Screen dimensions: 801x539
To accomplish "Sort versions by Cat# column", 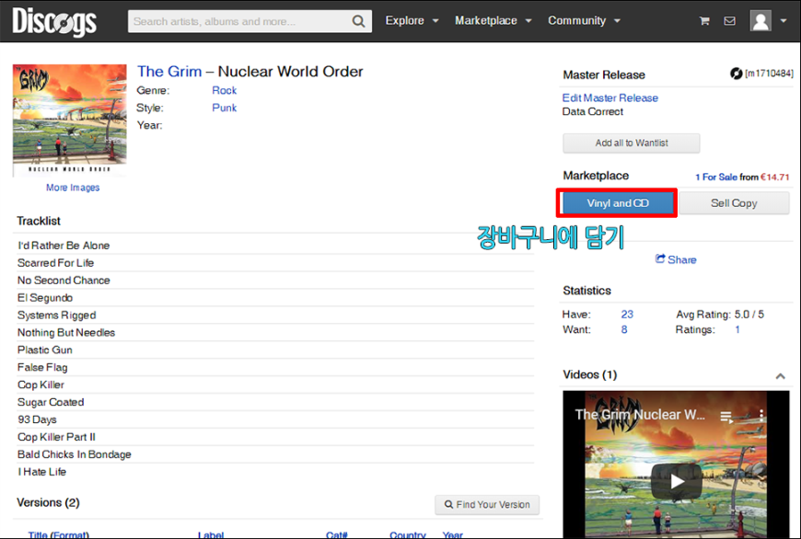I will 337,534.
